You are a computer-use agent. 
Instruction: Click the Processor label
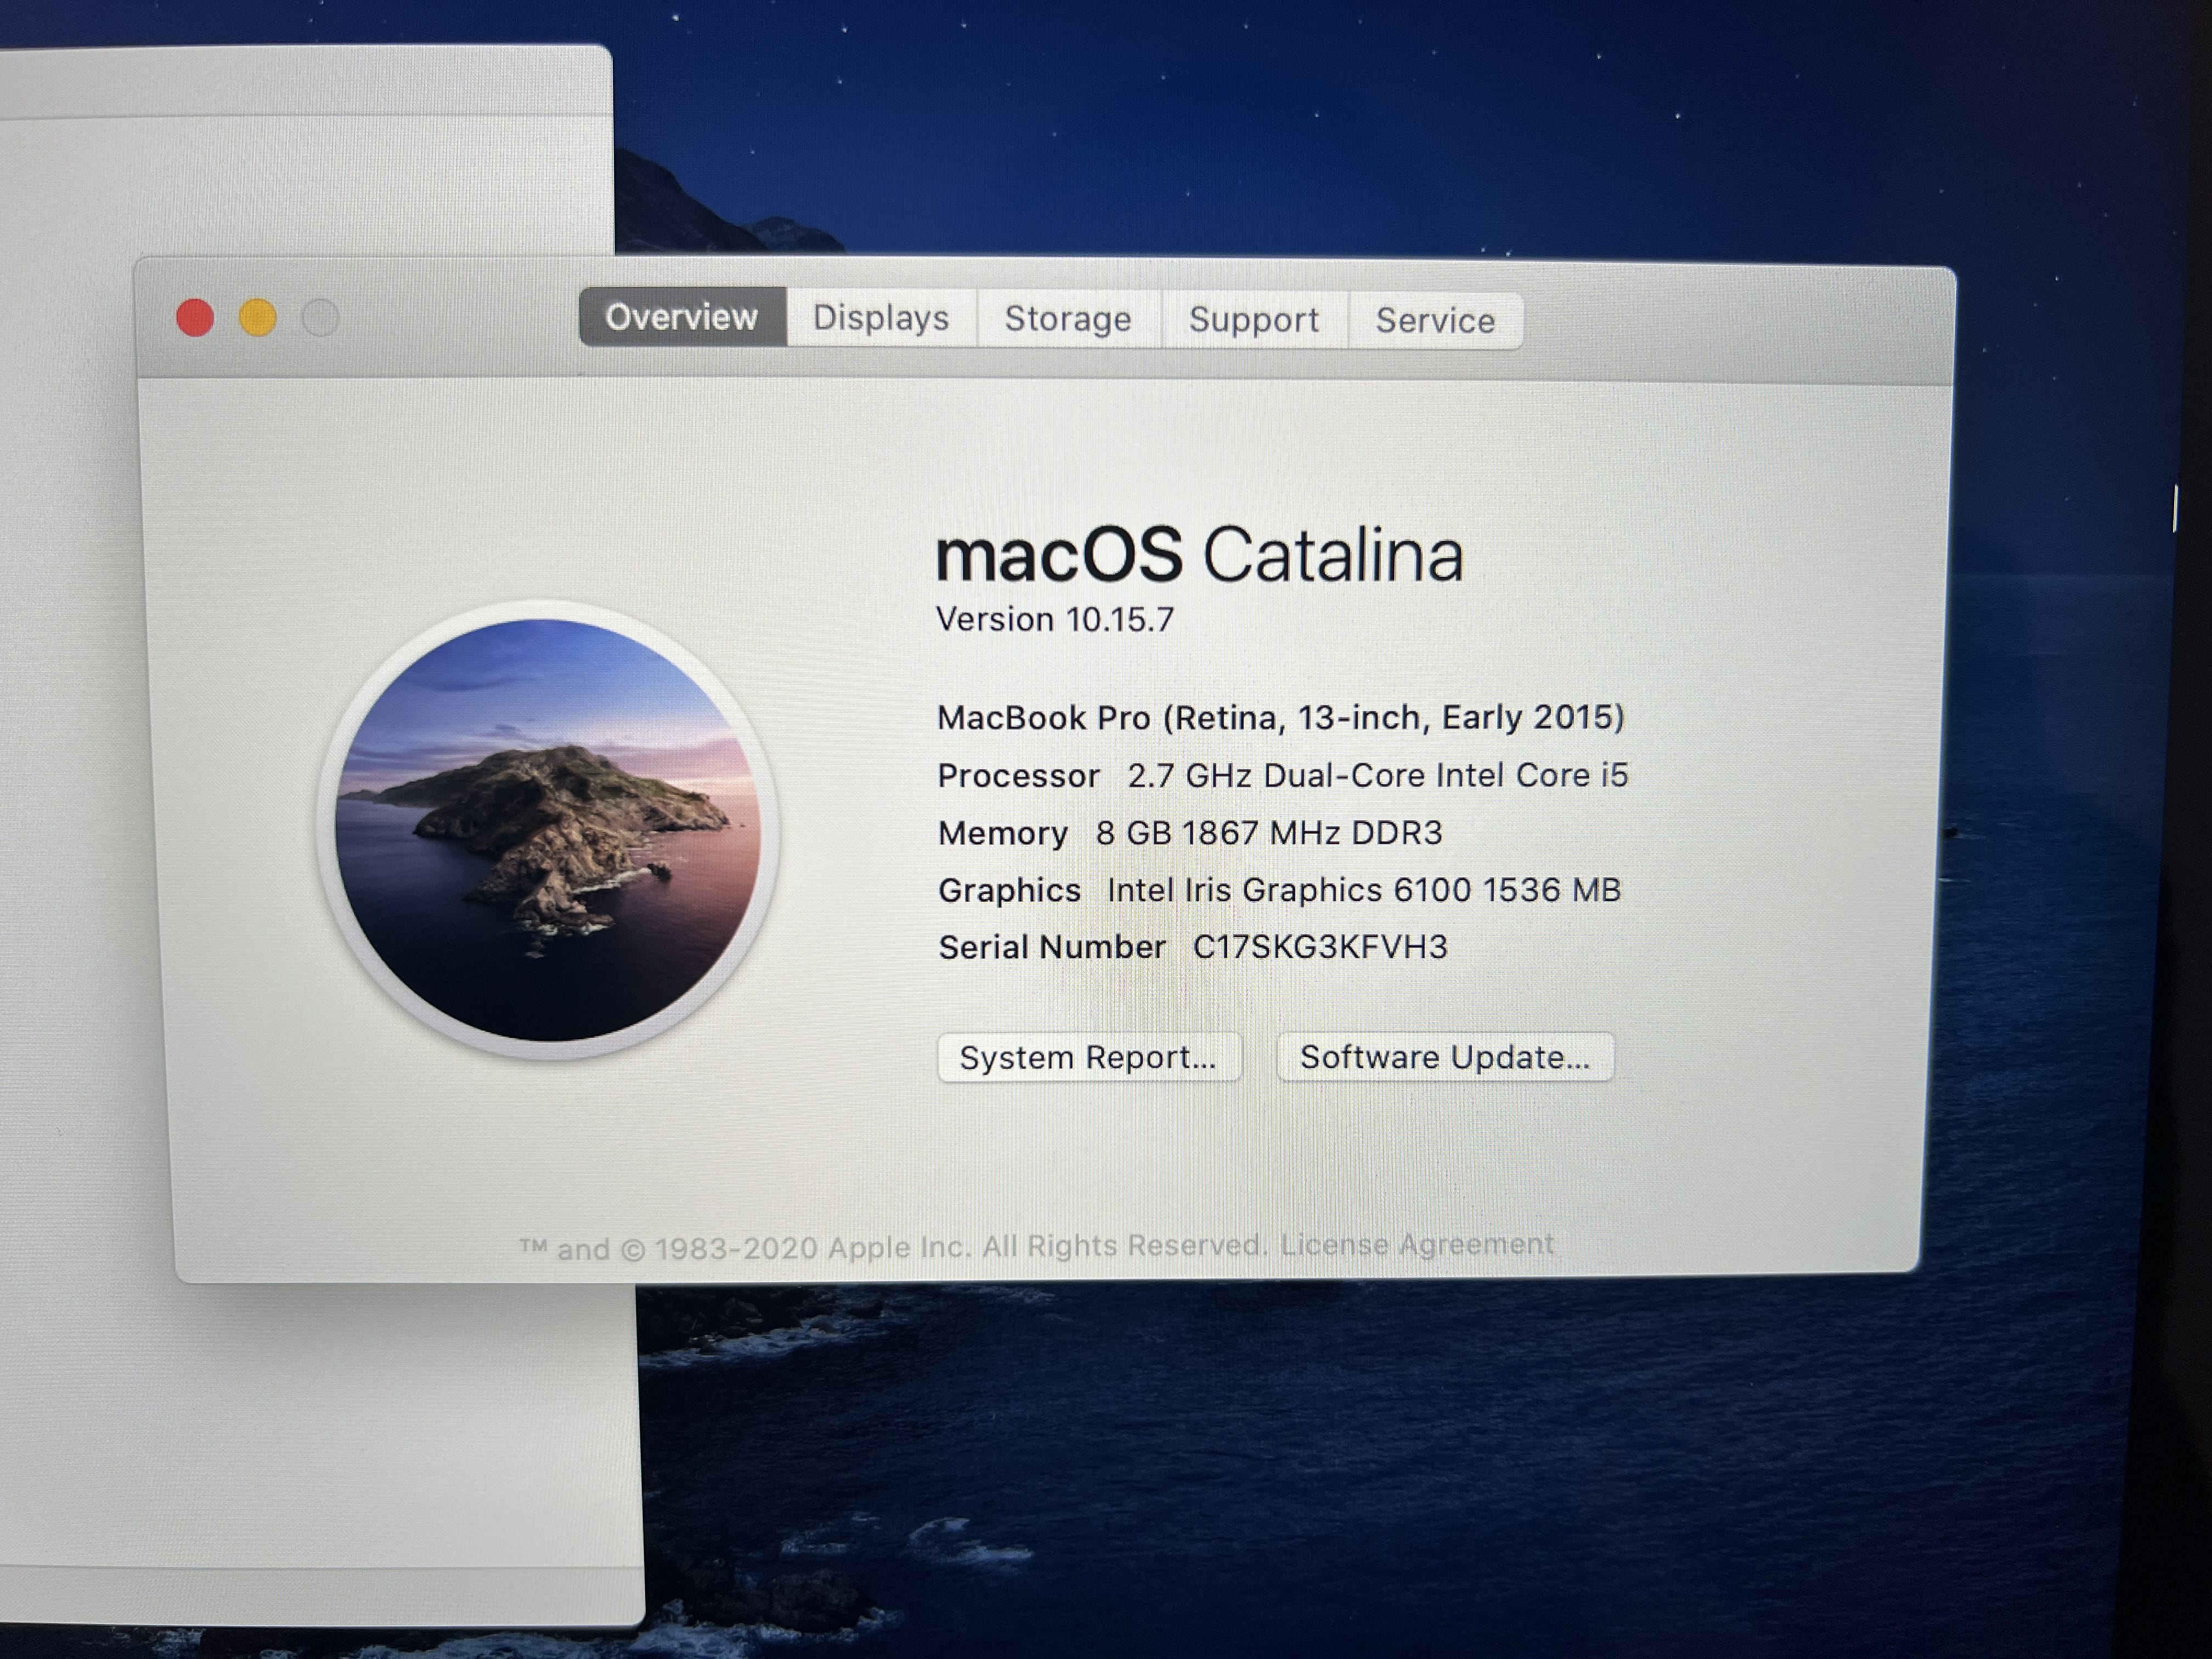pyautogui.click(x=1018, y=776)
